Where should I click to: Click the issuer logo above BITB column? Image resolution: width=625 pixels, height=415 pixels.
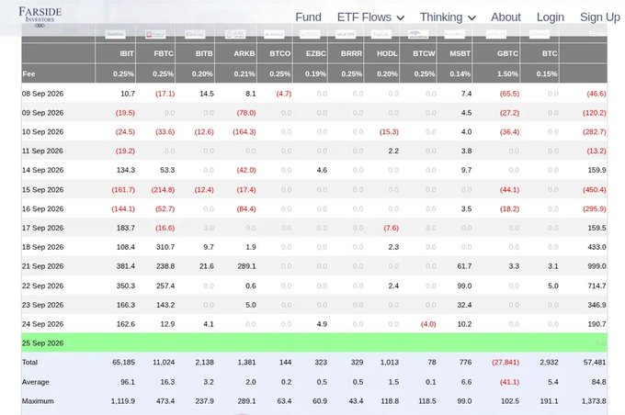195,35
